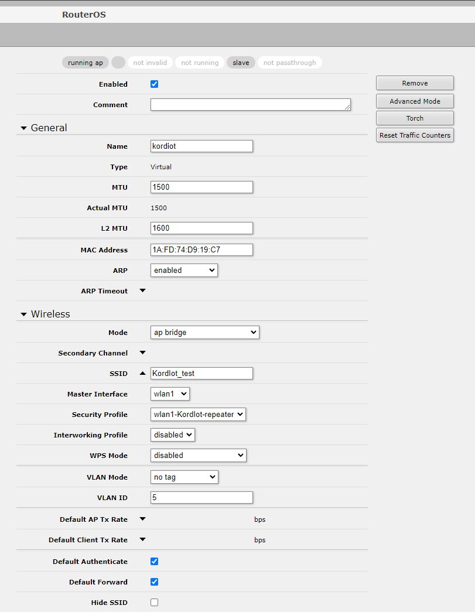
Task: Collapse the Wireless section triangle
Action: (24, 314)
